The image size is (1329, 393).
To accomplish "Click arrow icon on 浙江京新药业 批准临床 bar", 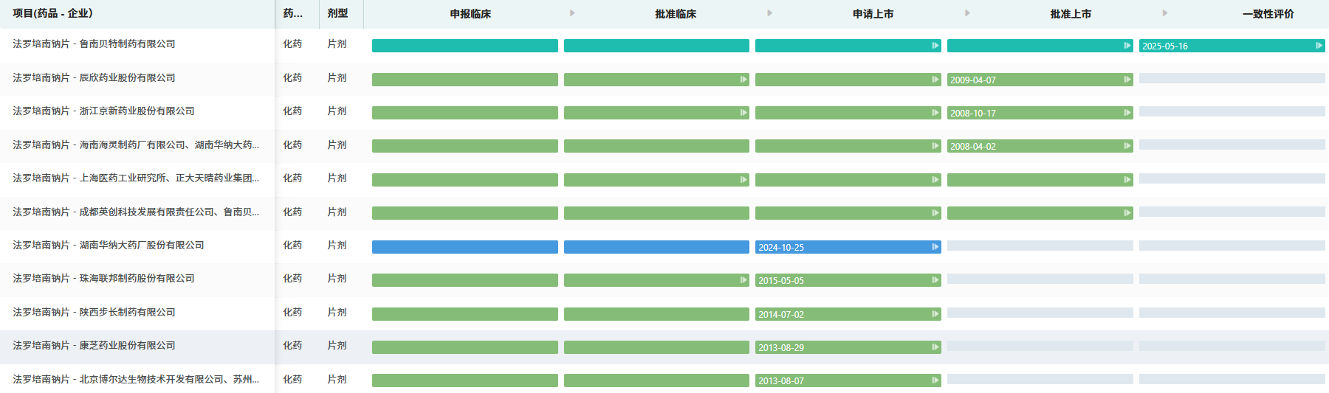I will [744, 113].
